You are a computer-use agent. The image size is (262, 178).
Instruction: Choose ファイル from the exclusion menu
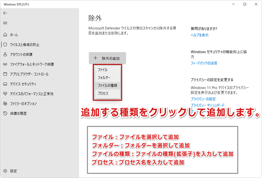click(x=108, y=70)
